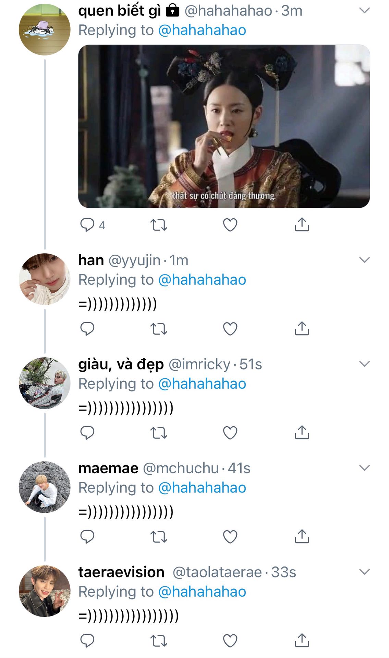Open options chevron on quen biết gì tweet
Screen dimensions: 389x658
[364, 10]
